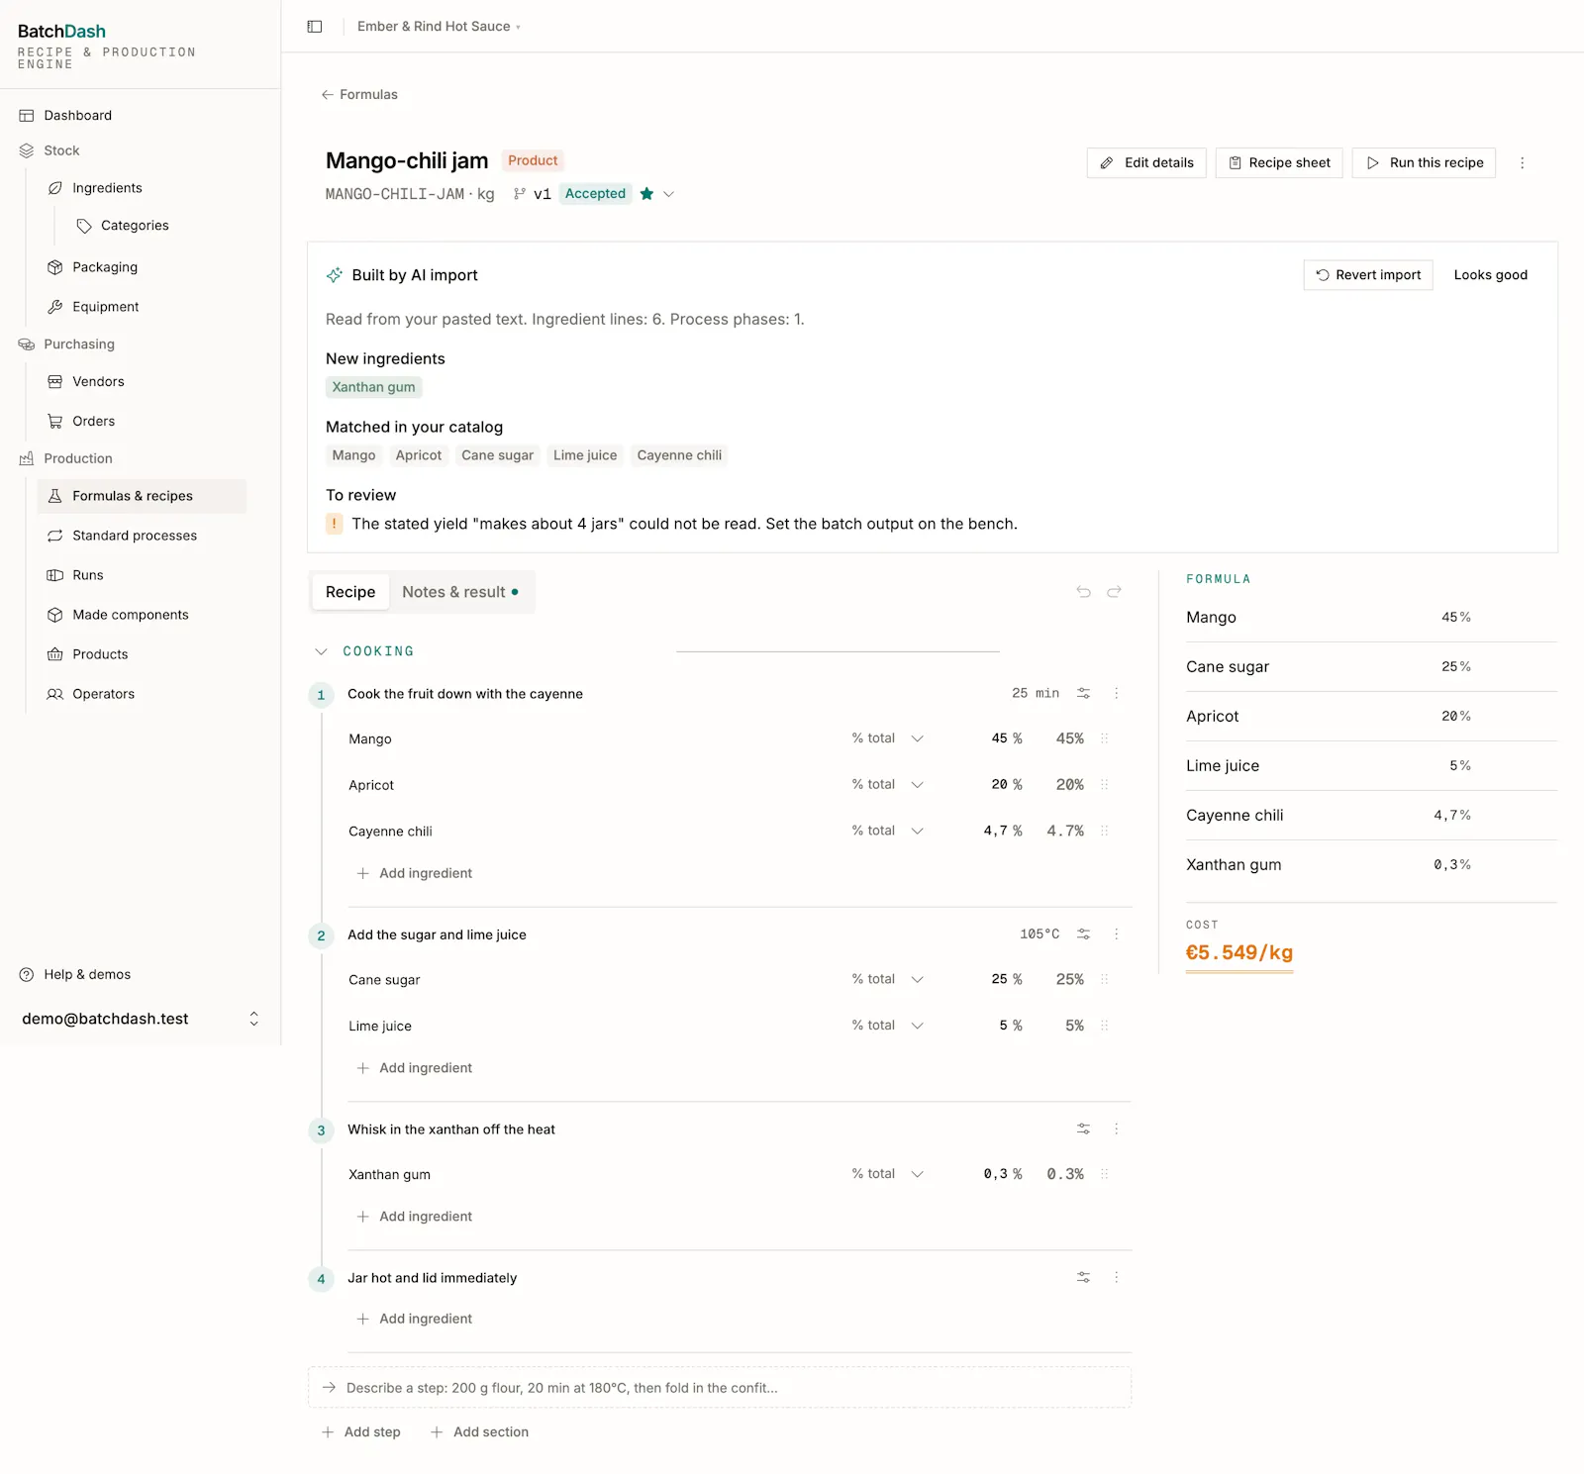
Task: Click the Vendors store icon
Action: click(x=55, y=382)
